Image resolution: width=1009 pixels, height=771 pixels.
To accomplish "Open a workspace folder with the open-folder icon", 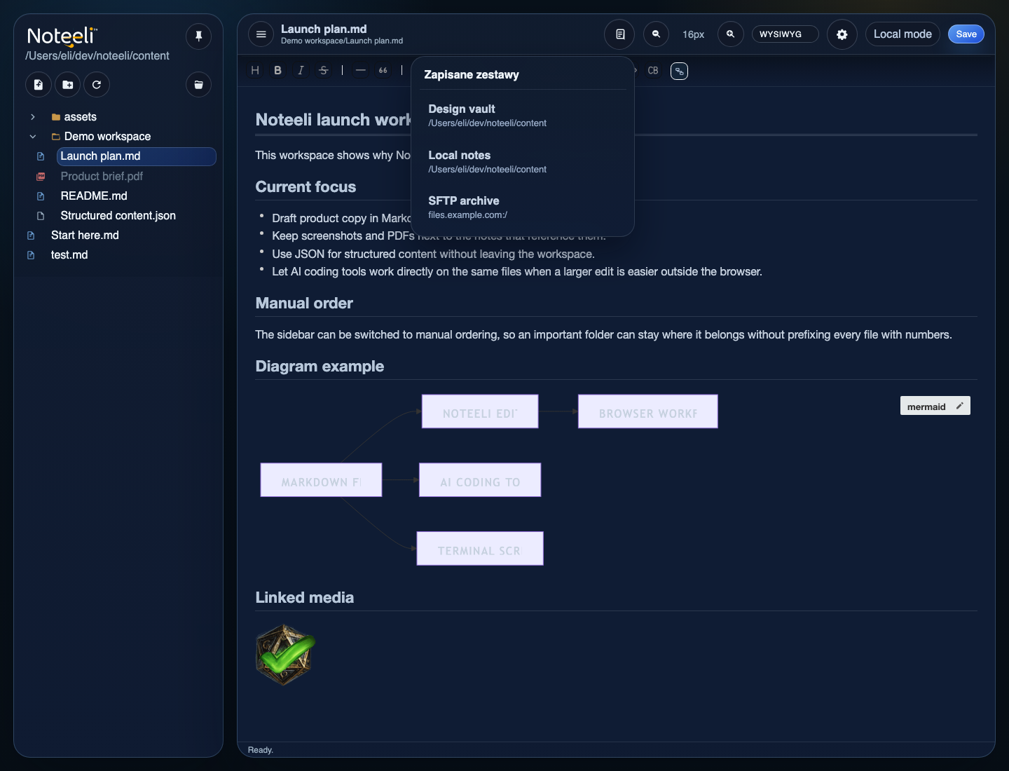I will 198,85.
